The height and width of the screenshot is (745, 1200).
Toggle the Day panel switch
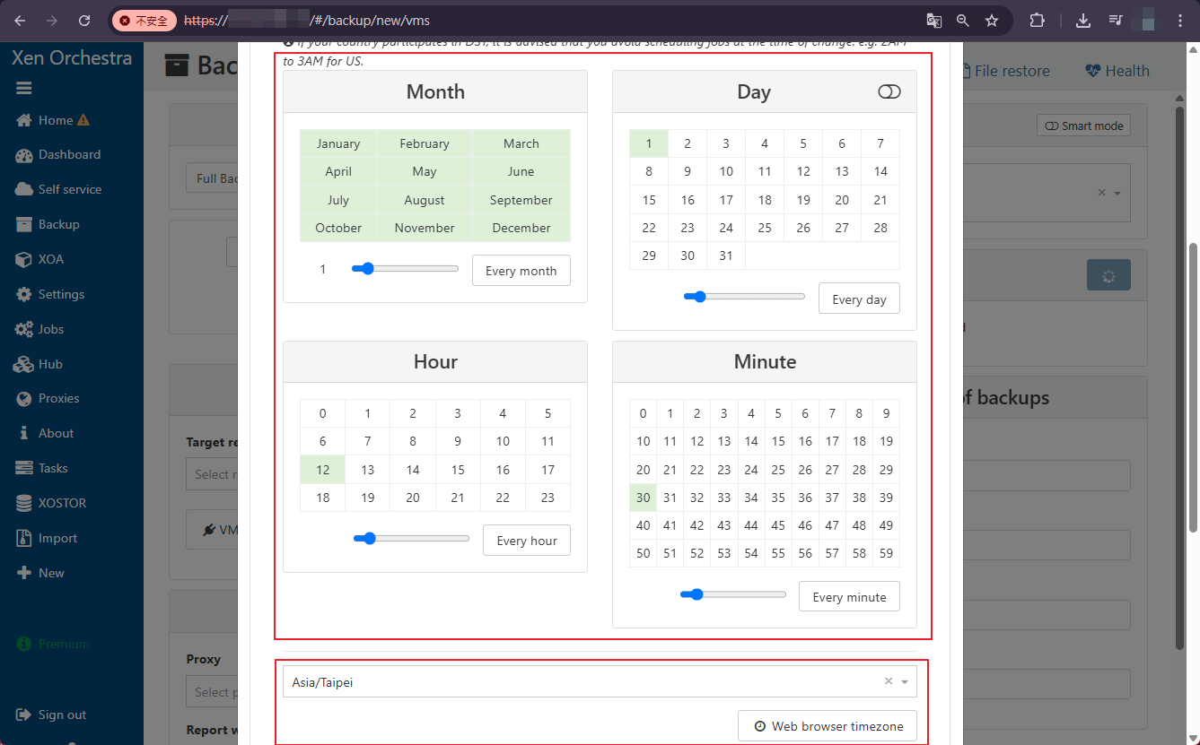coord(889,91)
